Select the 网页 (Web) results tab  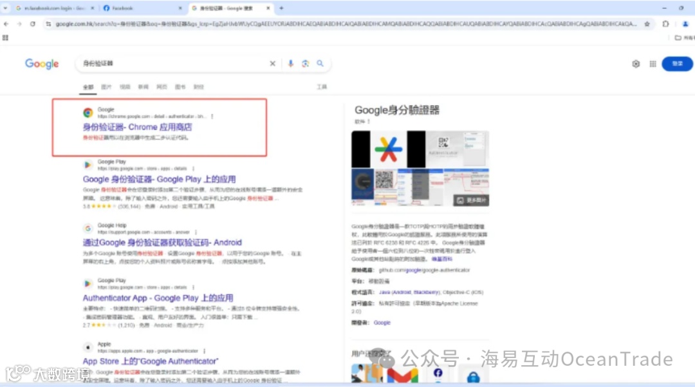(x=162, y=87)
